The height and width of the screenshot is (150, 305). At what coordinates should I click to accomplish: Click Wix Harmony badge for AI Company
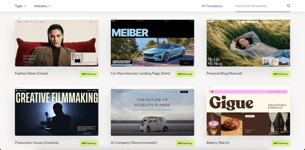[185, 143]
